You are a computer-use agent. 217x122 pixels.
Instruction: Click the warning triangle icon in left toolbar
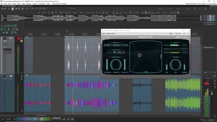tap(4, 33)
